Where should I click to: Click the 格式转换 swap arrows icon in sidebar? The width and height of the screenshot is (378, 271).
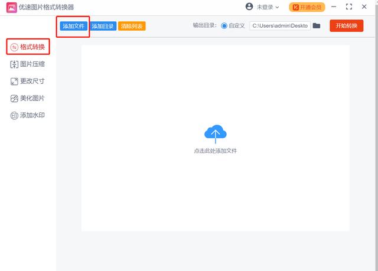[14, 47]
